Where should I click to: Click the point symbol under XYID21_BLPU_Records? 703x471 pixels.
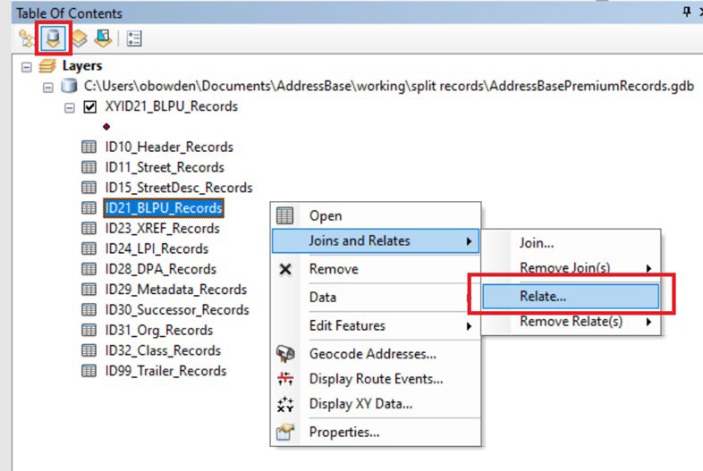click(x=106, y=127)
